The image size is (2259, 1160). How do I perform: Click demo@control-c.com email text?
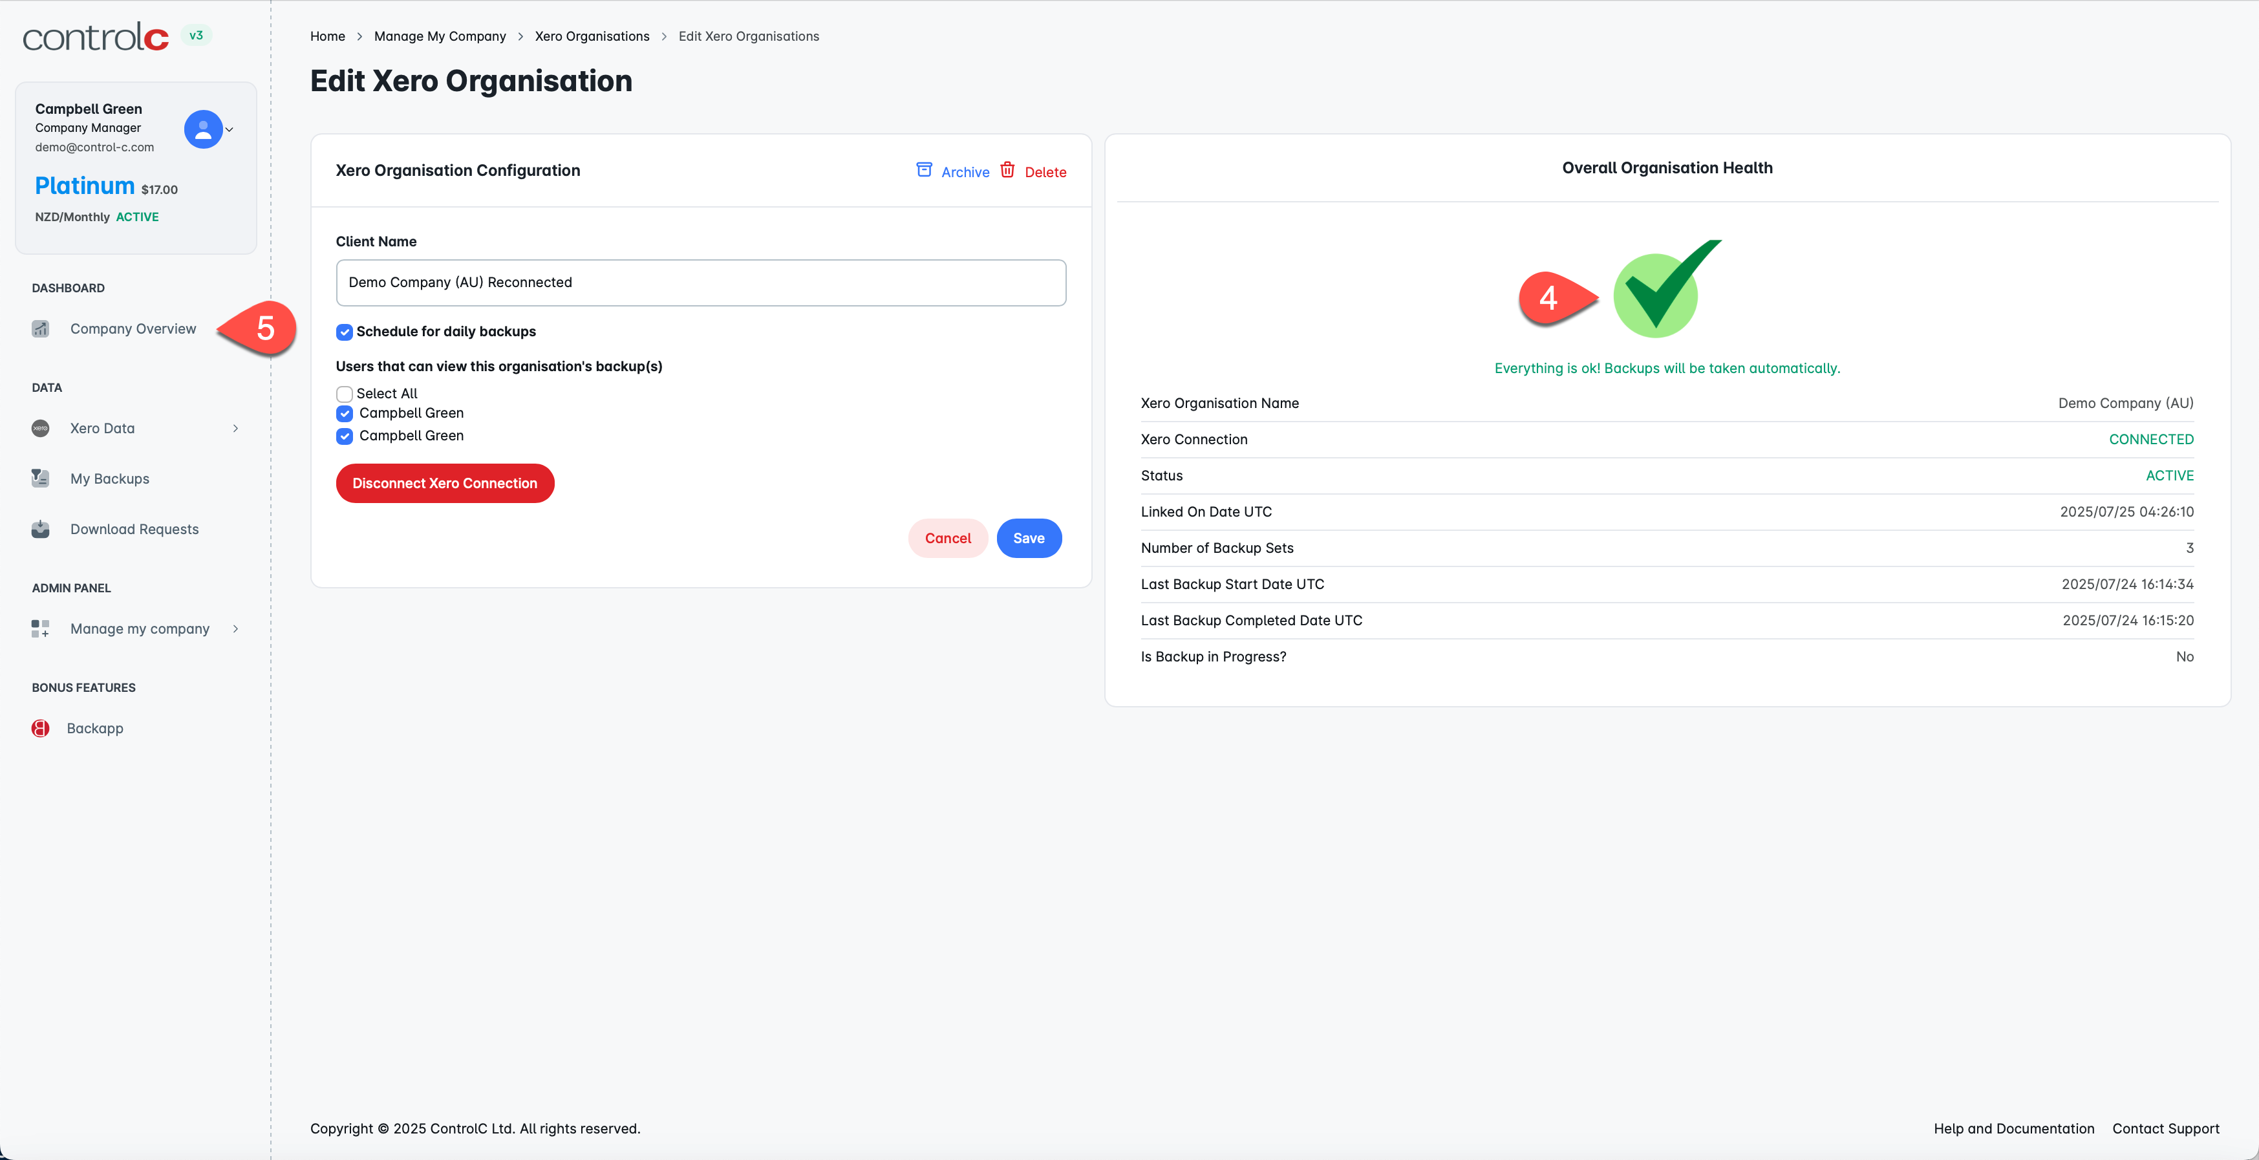point(94,147)
